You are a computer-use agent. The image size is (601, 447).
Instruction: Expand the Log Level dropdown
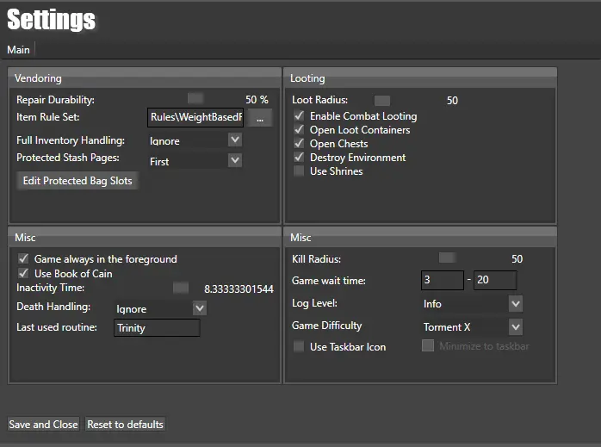(472, 304)
